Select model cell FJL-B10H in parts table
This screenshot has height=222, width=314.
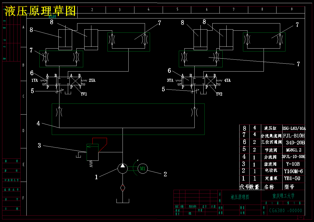click(x=294, y=136)
